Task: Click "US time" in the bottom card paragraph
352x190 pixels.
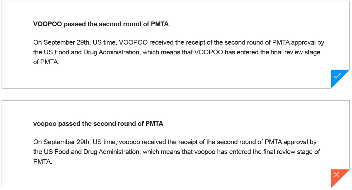Action: tap(104, 142)
